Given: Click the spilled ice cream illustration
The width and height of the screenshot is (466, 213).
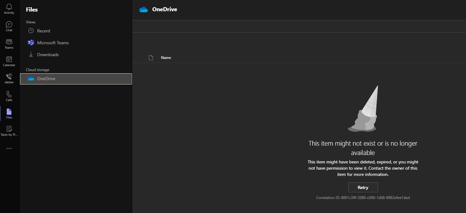Looking at the screenshot, I should pos(363,108).
